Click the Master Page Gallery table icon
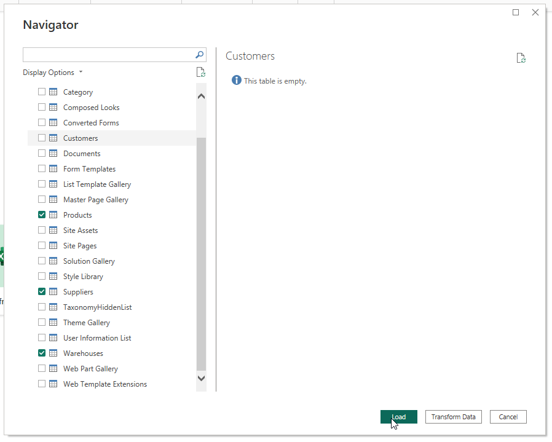This screenshot has width=552, height=442. pyautogui.click(x=53, y=199)
